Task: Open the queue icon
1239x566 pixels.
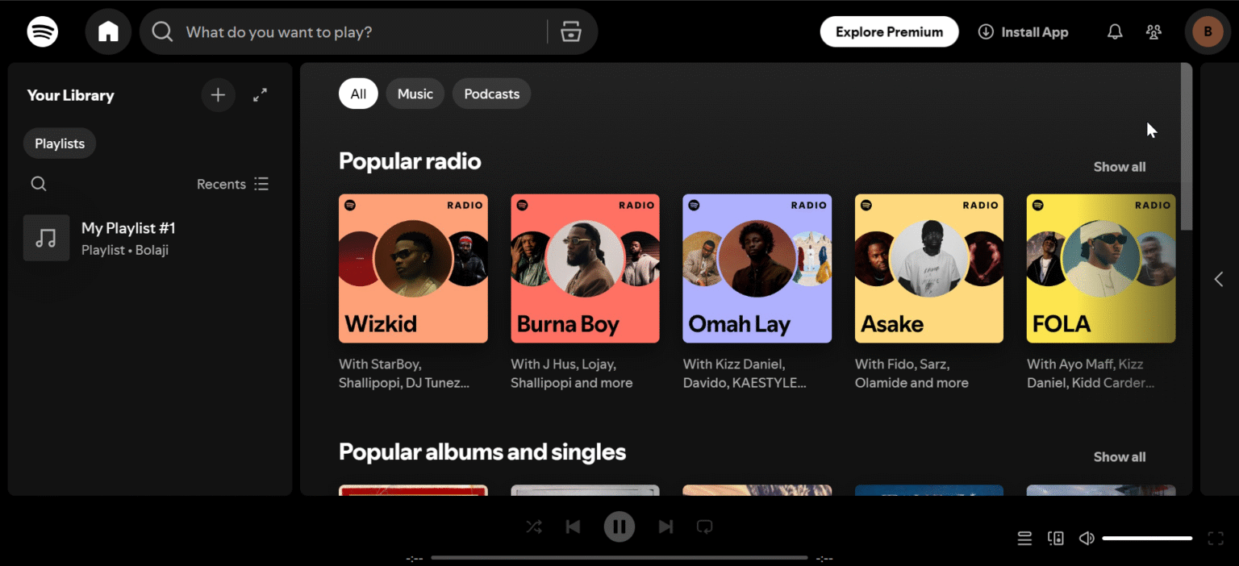Action: point(1024,539)
